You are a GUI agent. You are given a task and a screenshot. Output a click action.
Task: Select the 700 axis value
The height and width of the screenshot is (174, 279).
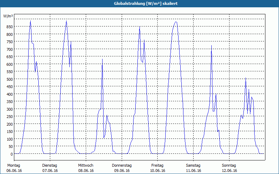coord(10,49)
